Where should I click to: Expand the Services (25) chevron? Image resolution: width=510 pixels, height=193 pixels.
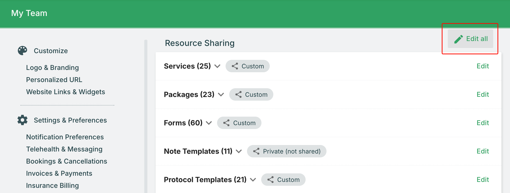coord(217,66)
